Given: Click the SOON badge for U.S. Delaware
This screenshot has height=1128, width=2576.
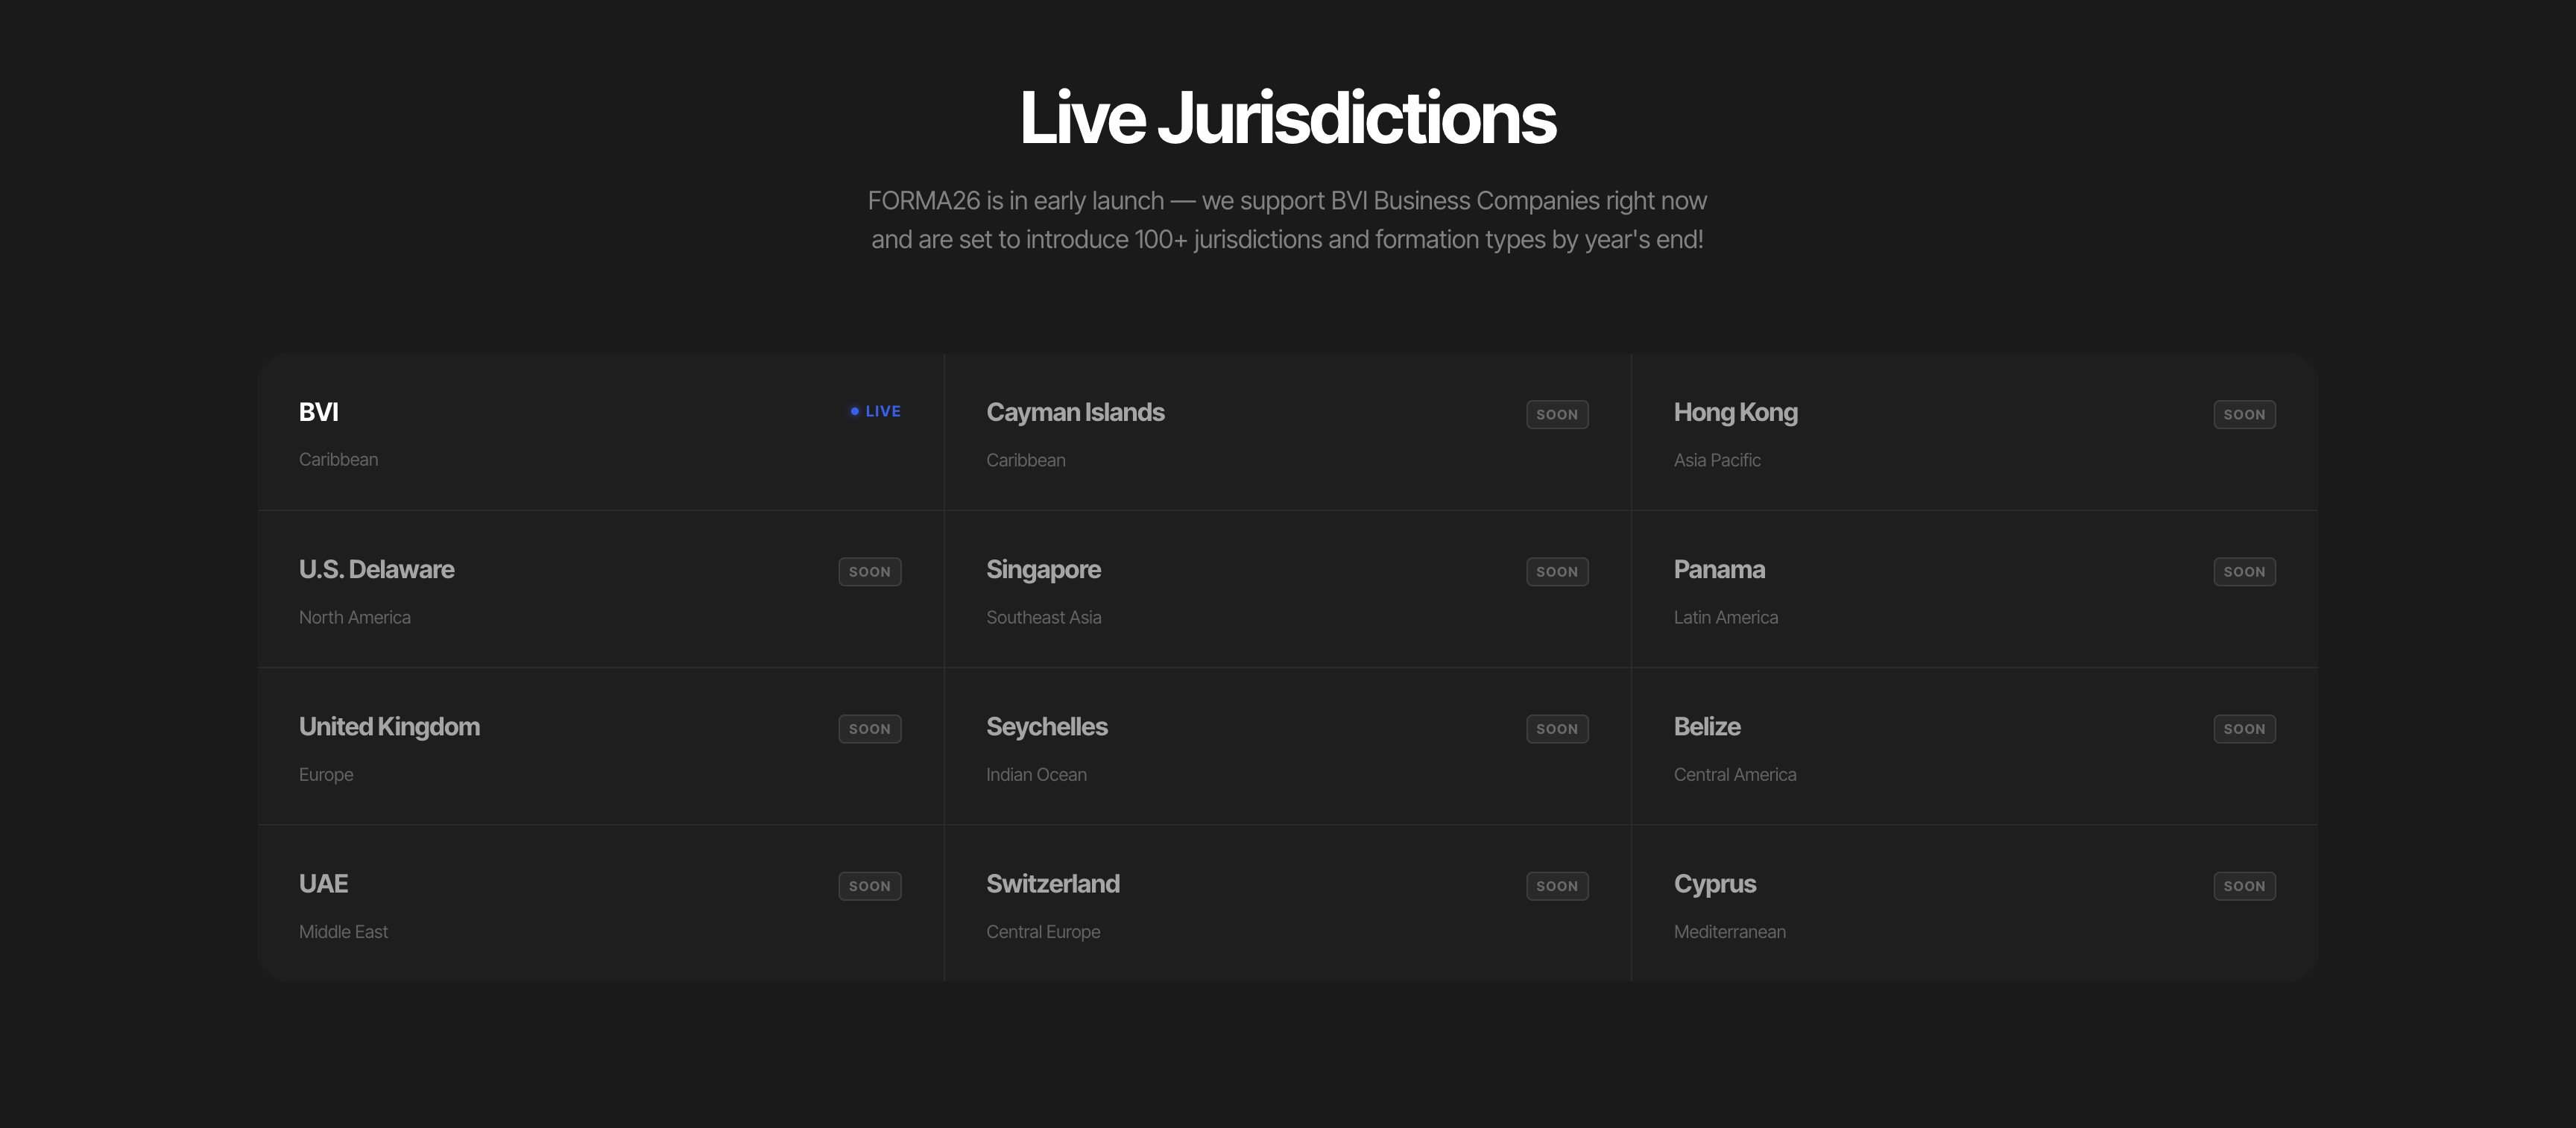Looking at the screenshot, I should [x=870, y=571].
